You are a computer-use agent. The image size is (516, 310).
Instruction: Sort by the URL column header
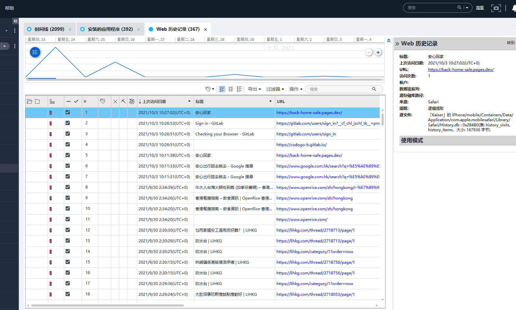(281, 101)
